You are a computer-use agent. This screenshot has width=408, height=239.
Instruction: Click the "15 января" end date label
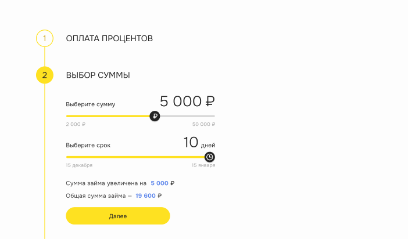point(203,165)
